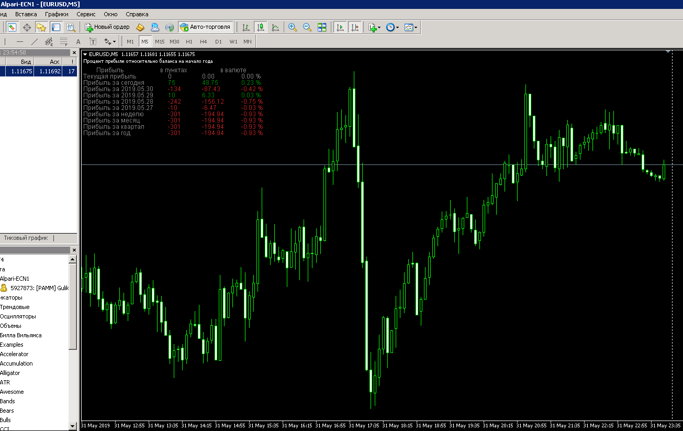Select the text 'A' tool
The height and width of the screenshot is (431, 683).
79,41
